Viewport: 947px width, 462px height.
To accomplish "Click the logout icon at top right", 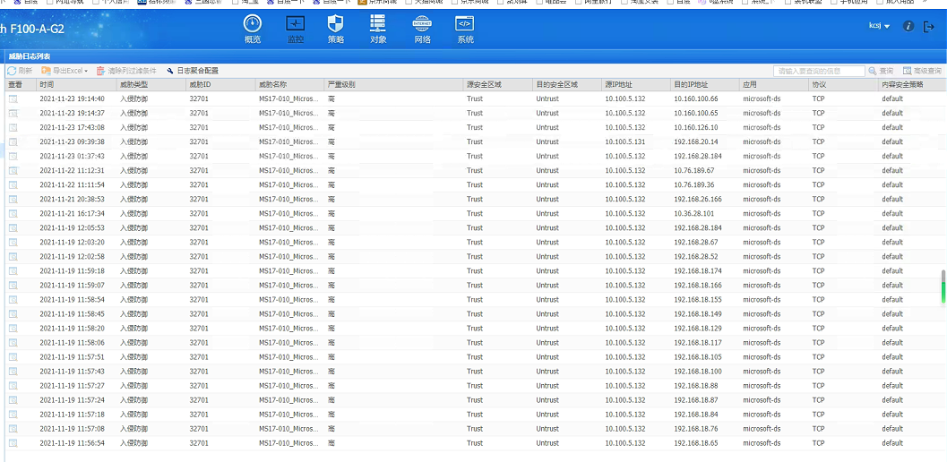I will [x=928, y=26].
